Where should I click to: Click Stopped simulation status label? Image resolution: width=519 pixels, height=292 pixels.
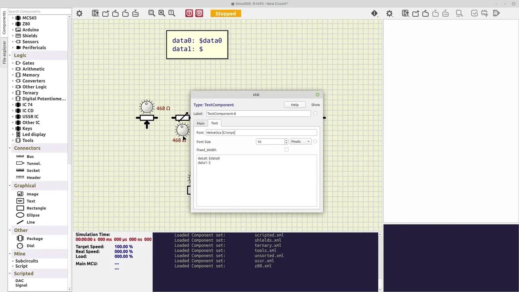[x=225, y=13]
